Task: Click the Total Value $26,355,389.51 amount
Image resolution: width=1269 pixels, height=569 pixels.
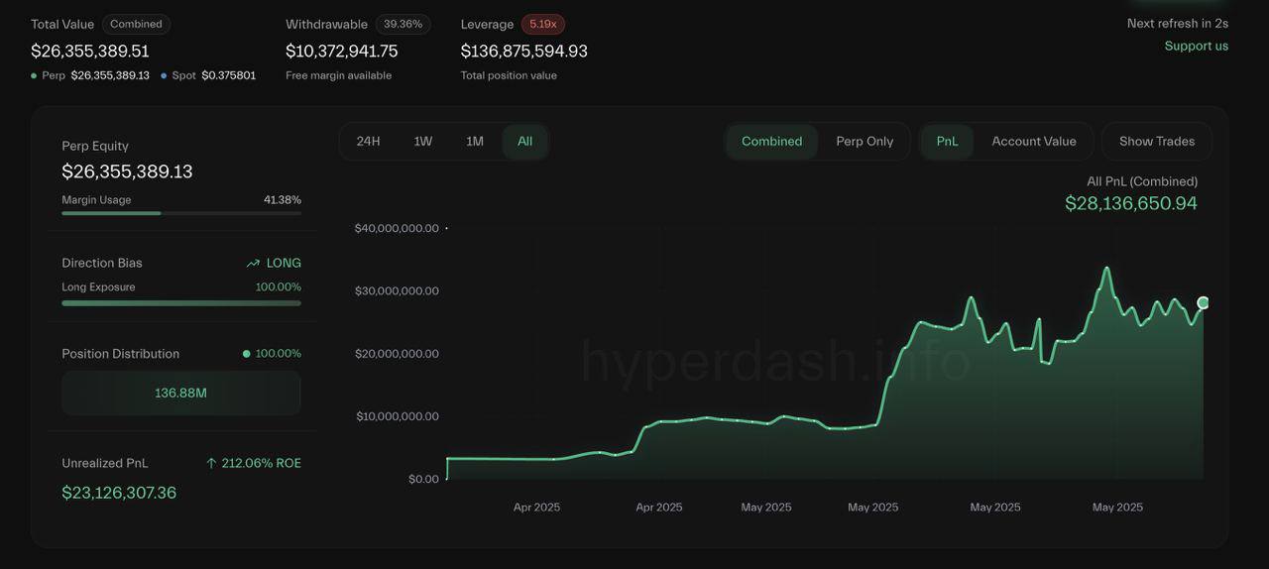Action: 90,51
